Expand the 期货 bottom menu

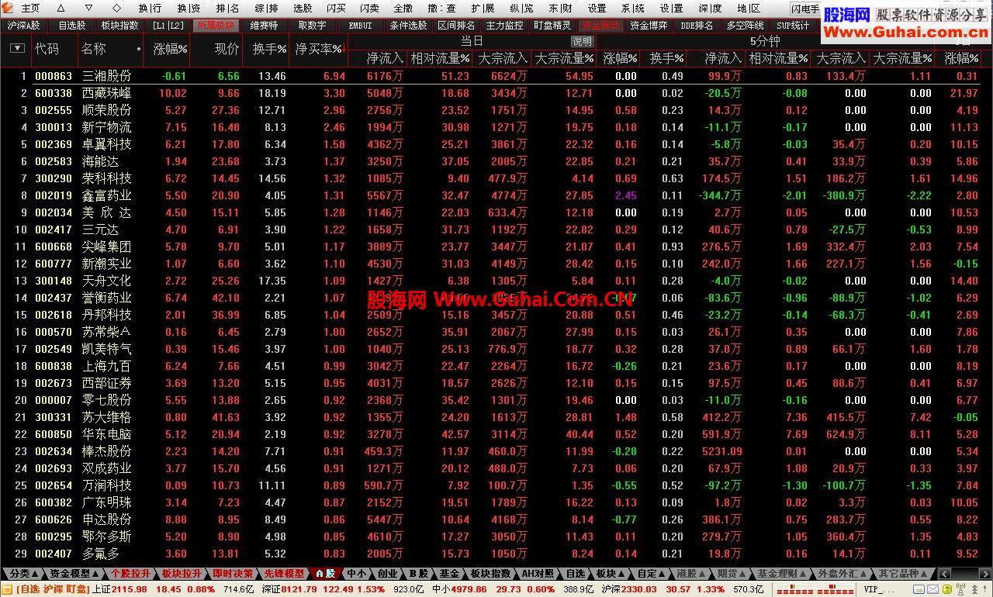pos(732,574)
